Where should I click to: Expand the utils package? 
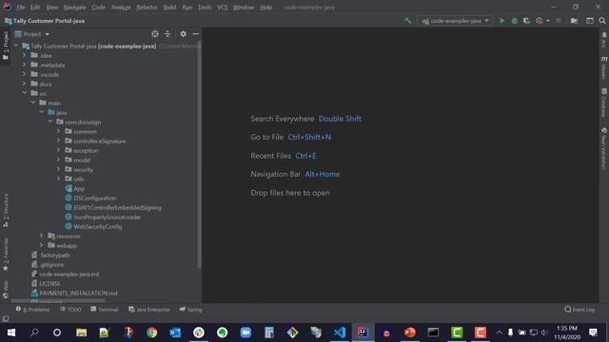(59, 179)
